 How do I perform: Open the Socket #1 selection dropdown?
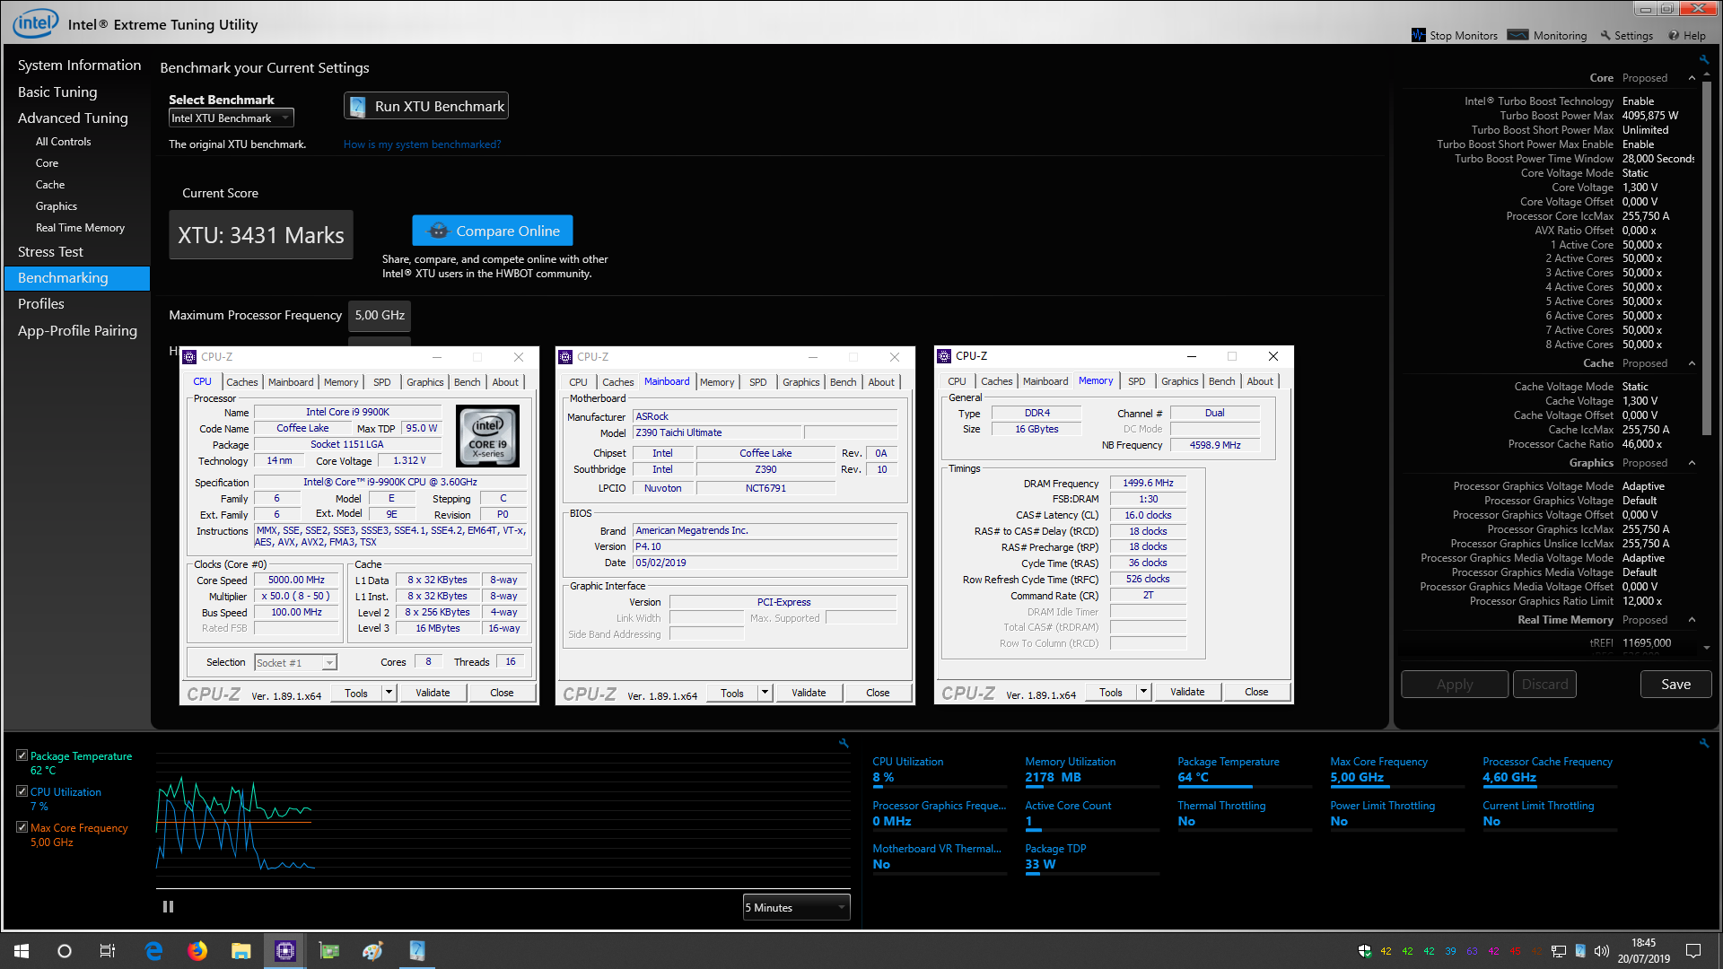point(295,663)
